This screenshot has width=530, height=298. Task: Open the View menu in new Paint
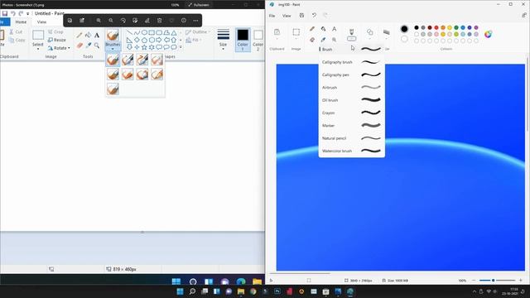click(287, 16)
